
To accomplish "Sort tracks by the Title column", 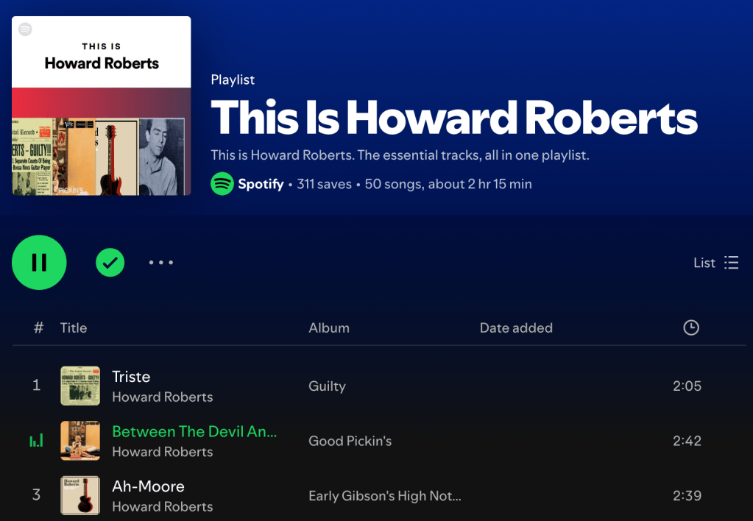I will (x=74, y=328).
